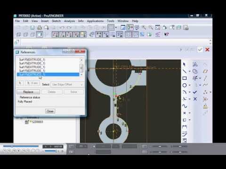The height and width of the screenshot is (169, 226).
Task: Switch to Wireframe display mode
Action: point(19,34)
